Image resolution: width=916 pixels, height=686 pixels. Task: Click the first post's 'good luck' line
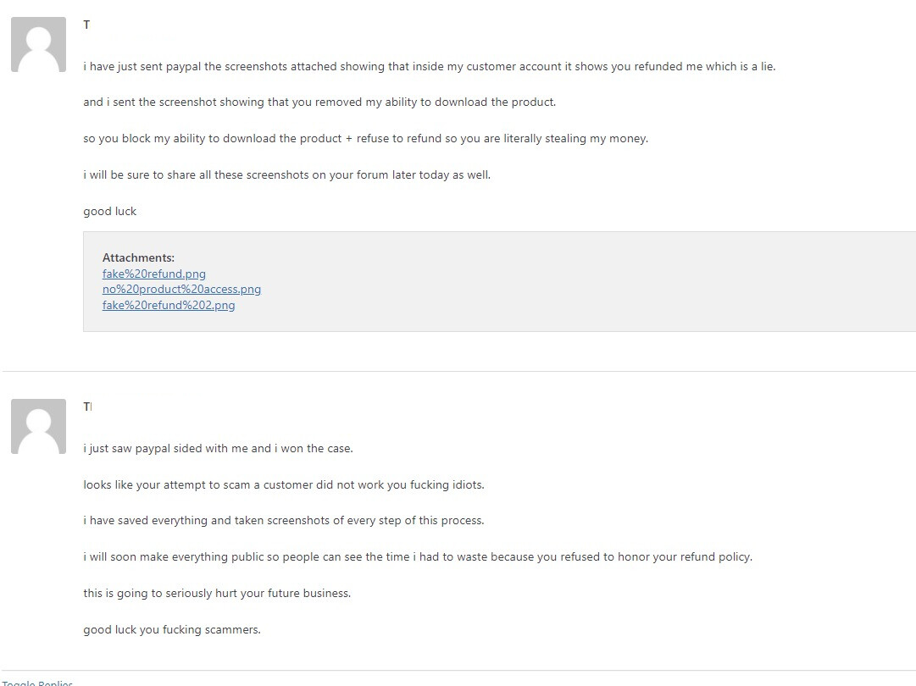point(110,212)
